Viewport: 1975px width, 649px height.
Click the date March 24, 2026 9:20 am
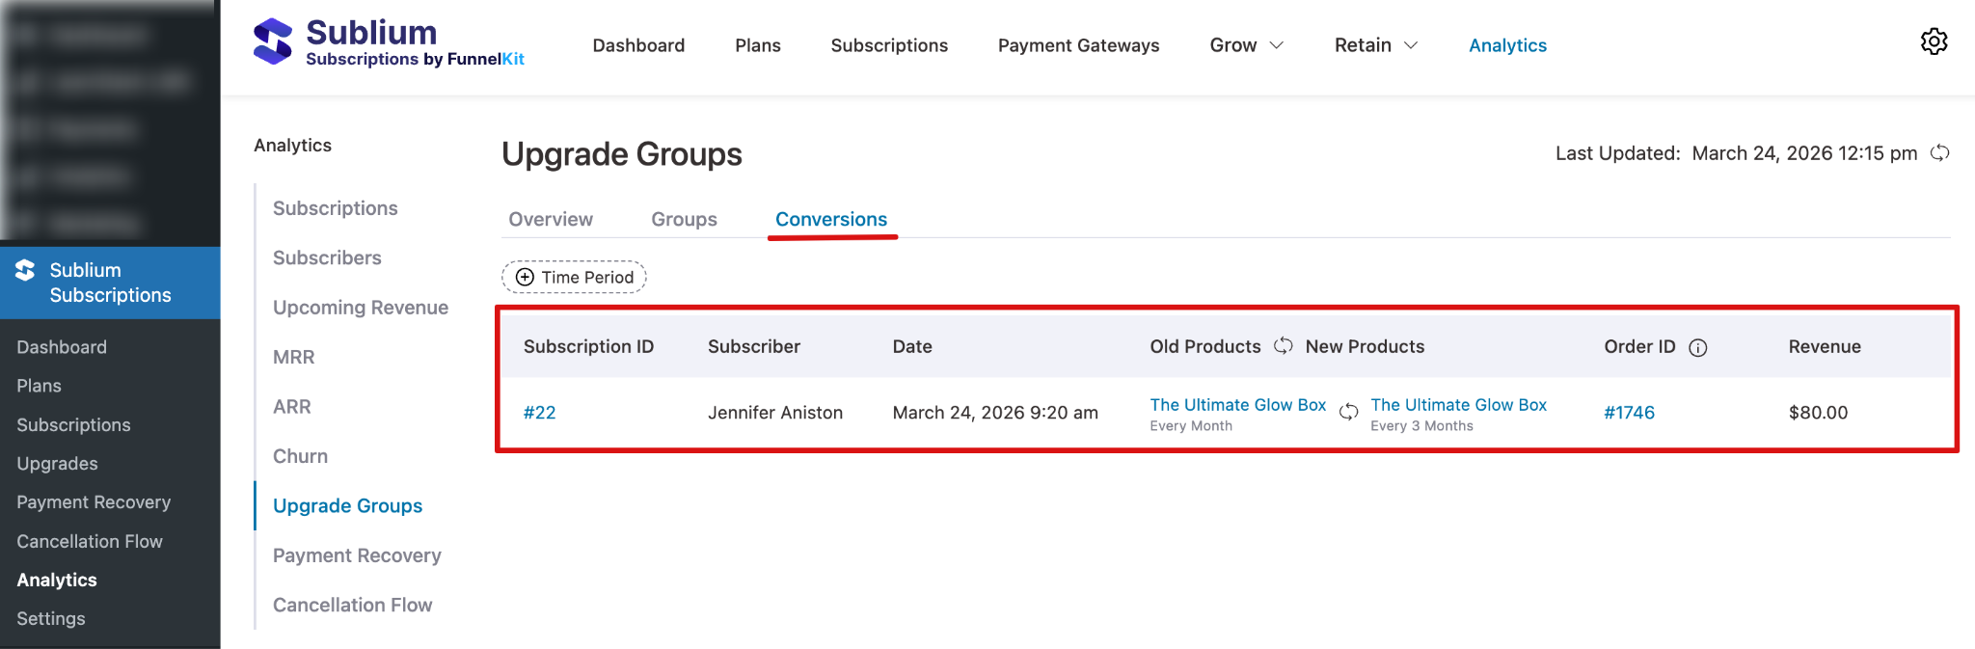[x=995, y=413]
